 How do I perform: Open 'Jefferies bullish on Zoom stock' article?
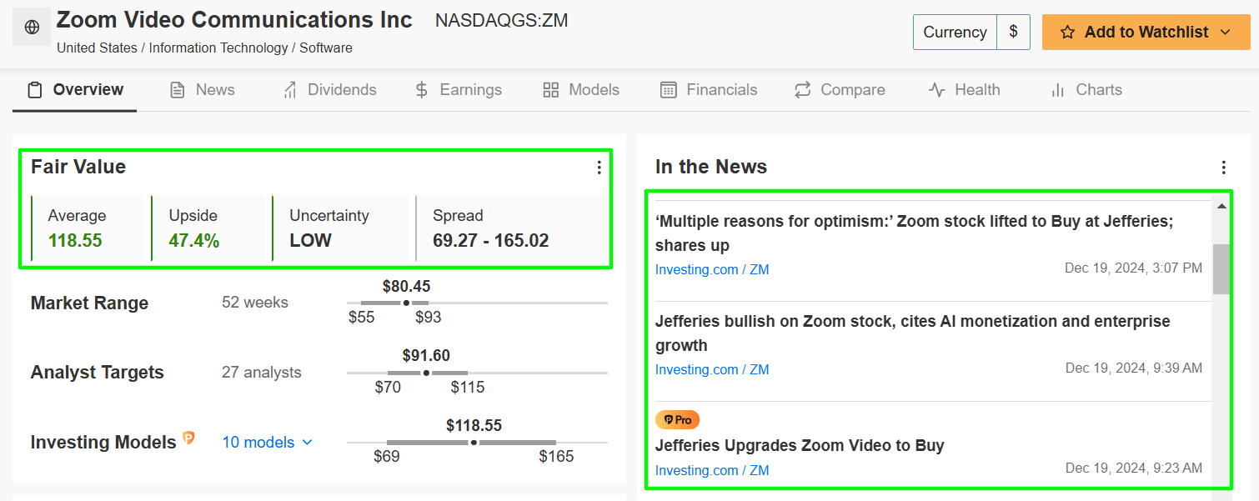pyautogui.click(x=912, y=333)
